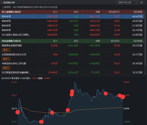Image resolution: width=147 pixels, height=125 pixels.
Task: Click the last red marker near close
Action: point(123,97)
